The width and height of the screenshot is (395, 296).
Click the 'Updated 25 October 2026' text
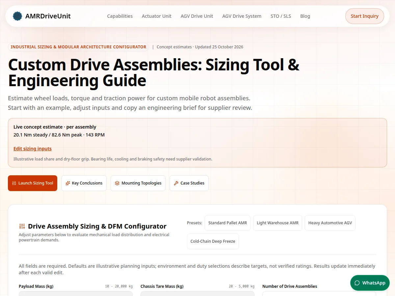[219, 47]
